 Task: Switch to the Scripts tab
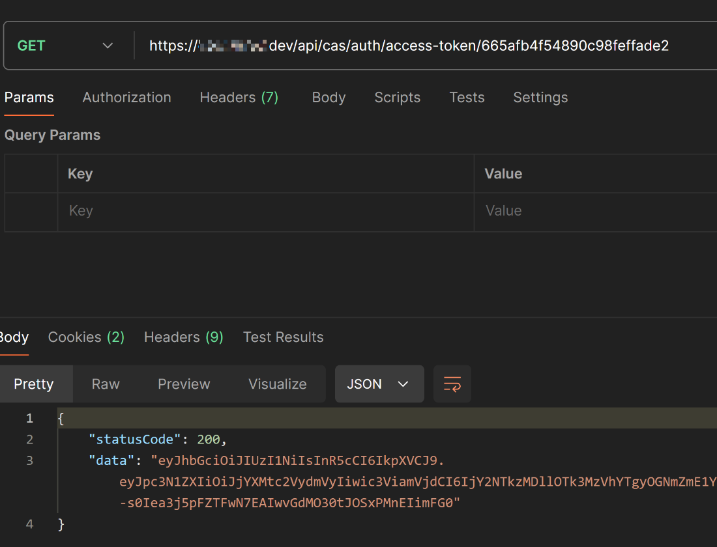pos(397,98)
